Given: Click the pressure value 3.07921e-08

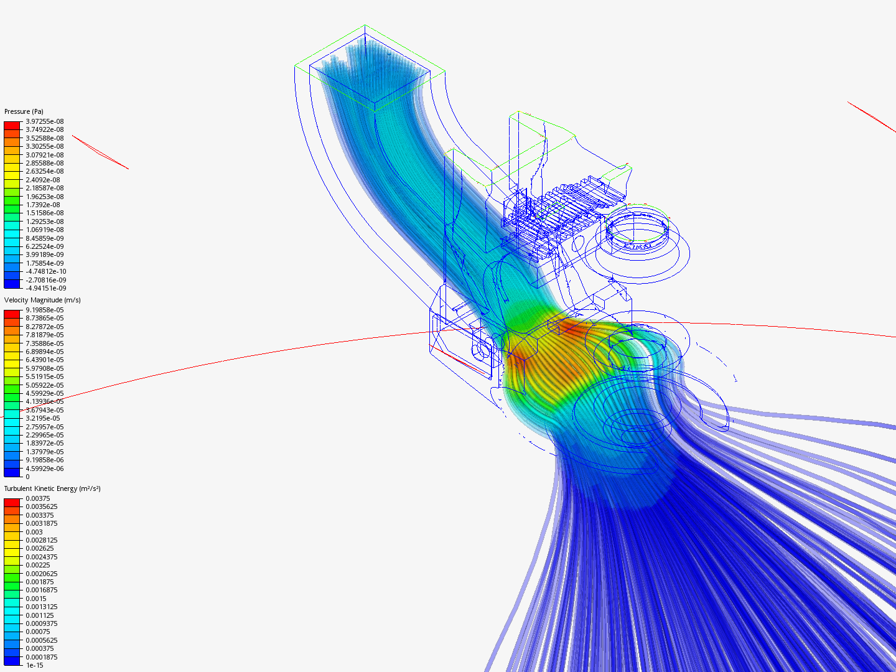Looking at the screenshot, I should [x=45, y=155].
